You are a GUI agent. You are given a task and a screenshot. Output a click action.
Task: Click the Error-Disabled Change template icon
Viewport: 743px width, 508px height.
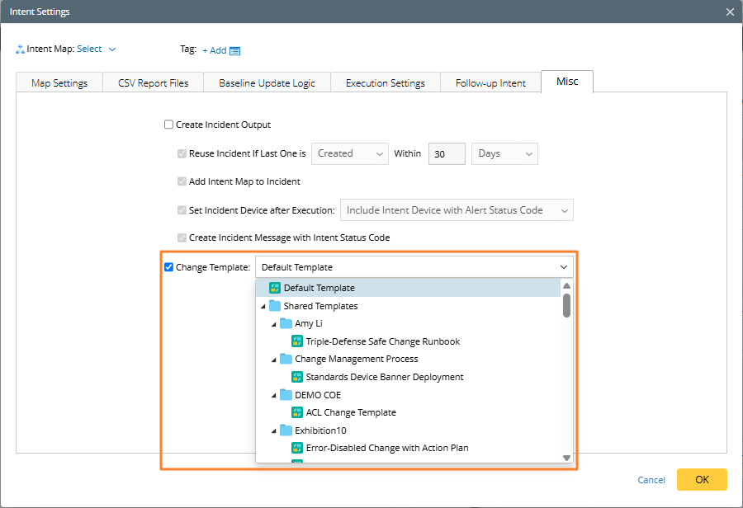click(x=297, y=448)
